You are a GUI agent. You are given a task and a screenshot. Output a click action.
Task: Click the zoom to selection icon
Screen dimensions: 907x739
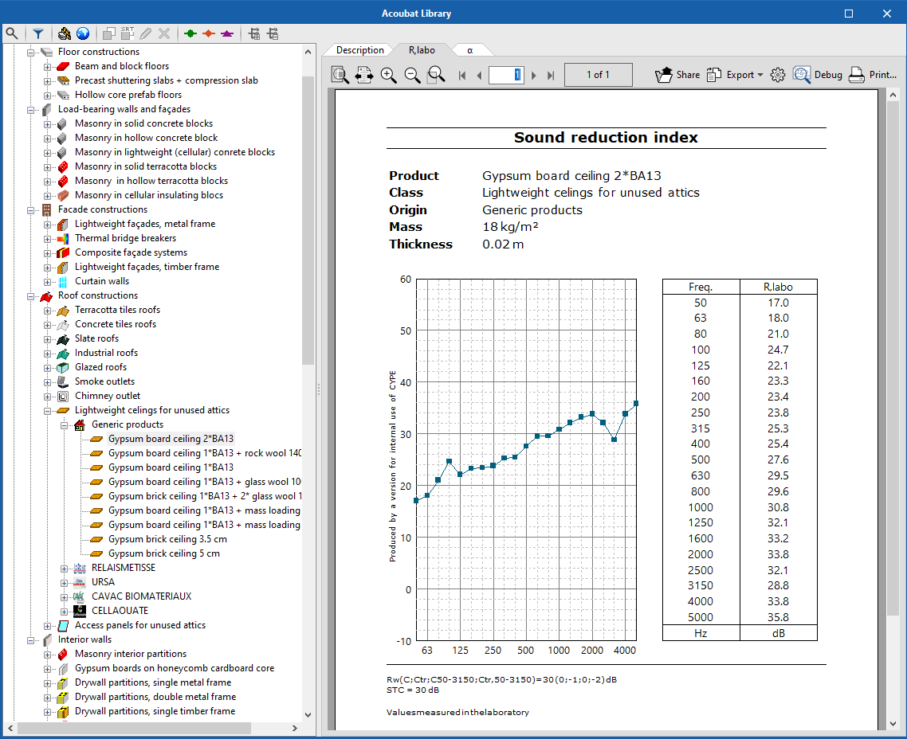[x=436, y=75]
